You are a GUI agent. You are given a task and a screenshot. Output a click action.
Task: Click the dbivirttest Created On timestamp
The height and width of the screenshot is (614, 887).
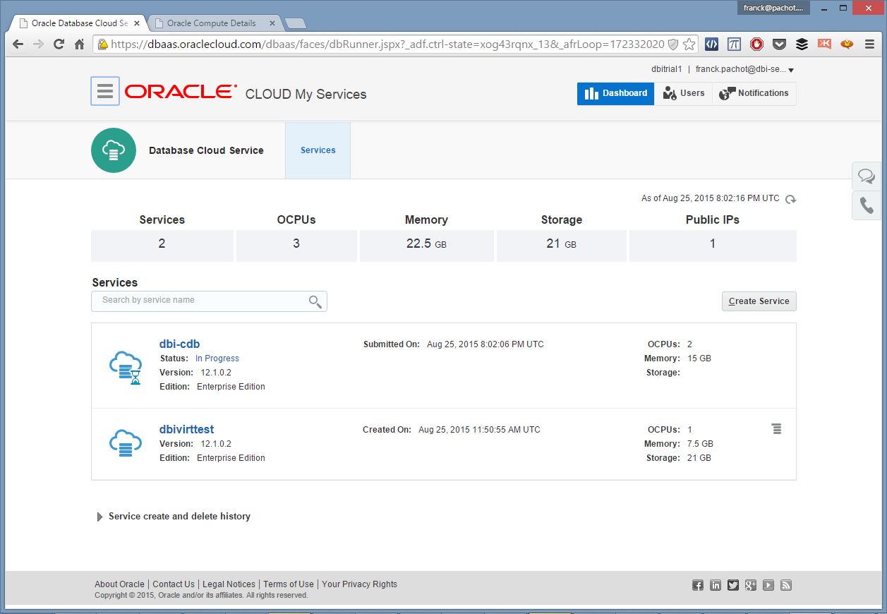pyautogui.click(x=479, y=430)
